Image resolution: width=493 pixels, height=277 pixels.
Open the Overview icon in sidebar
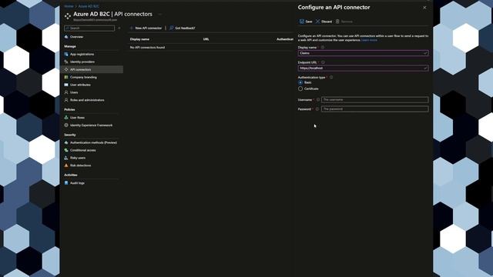[66, 37]
